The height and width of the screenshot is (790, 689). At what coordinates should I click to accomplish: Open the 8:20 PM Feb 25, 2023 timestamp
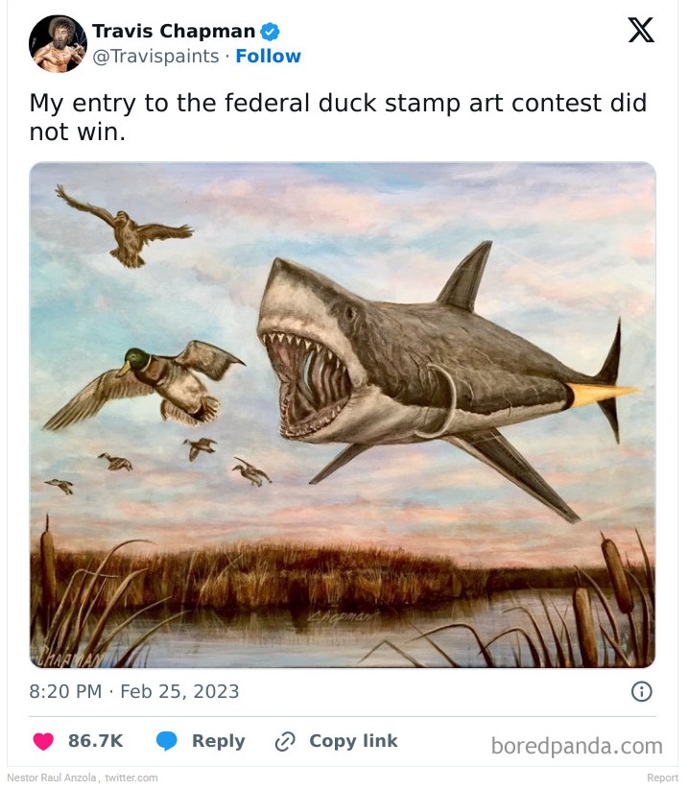(134, 691)
